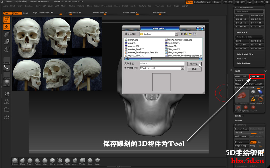Expand the SubTool section
This screenshot has width=270, height=168.
tap(239, 116)
